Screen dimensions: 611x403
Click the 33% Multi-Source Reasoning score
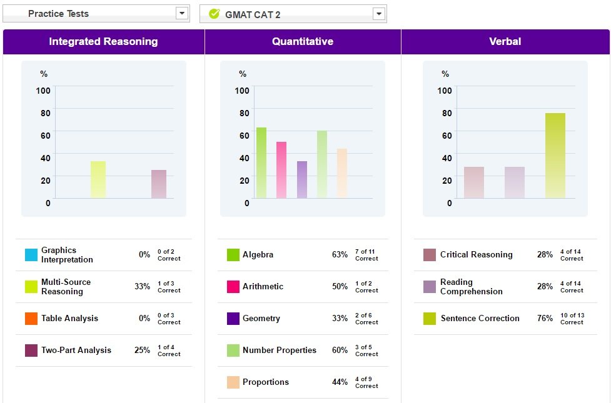click(x=142, y=287)
